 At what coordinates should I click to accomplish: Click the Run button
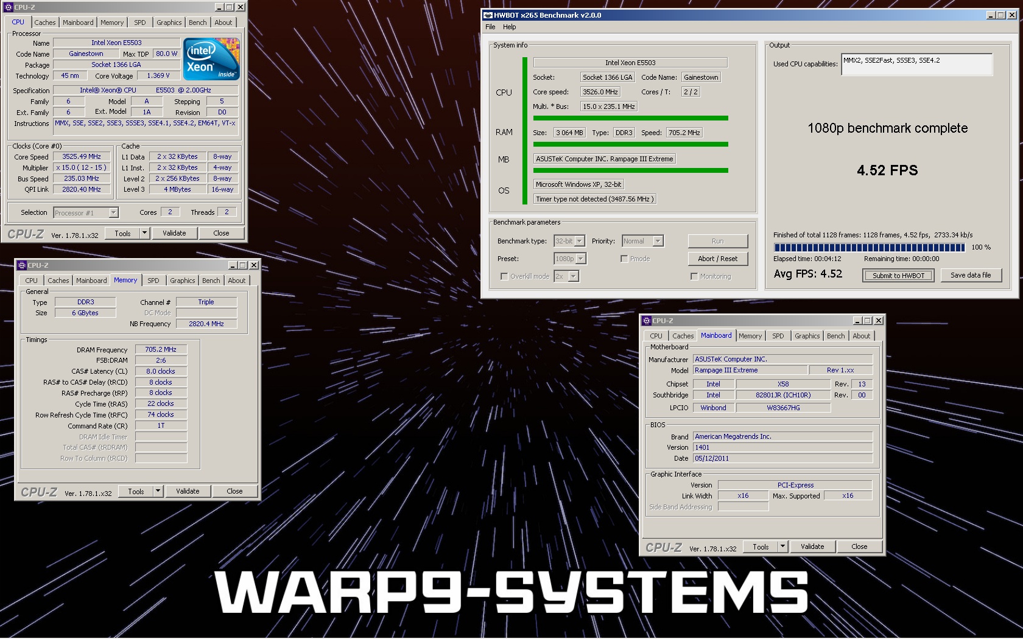718,241
